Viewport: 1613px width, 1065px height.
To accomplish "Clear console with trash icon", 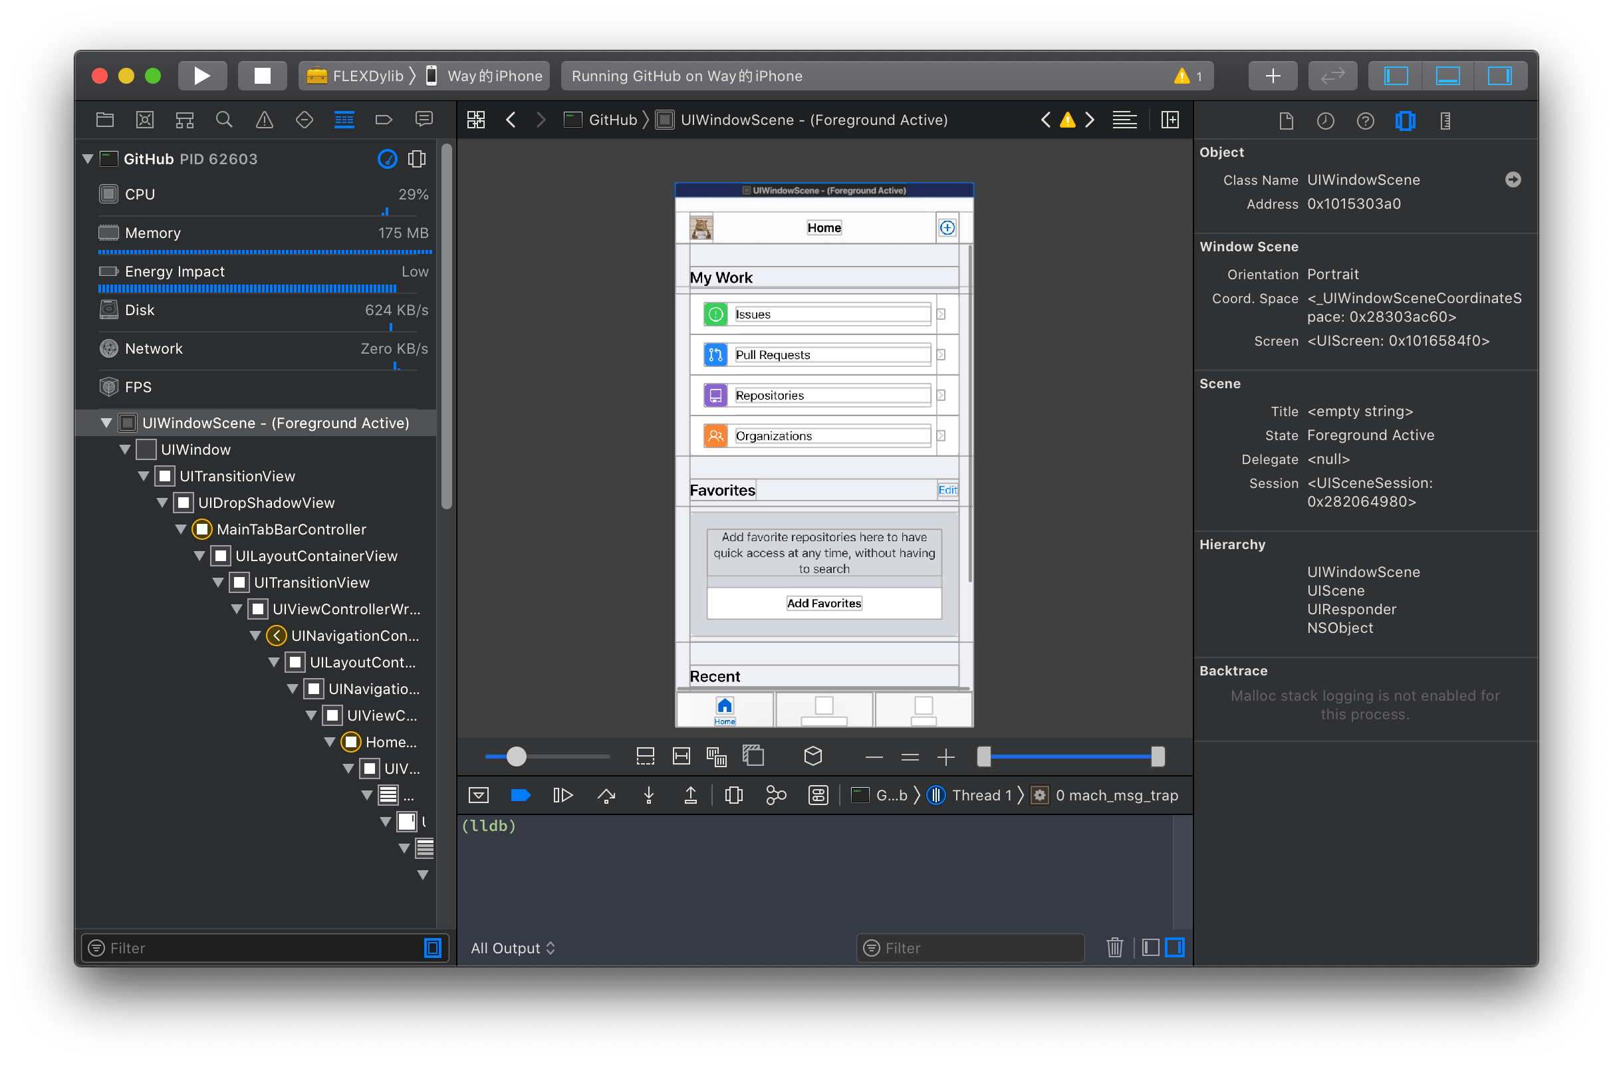I will tap(1114, 947).
